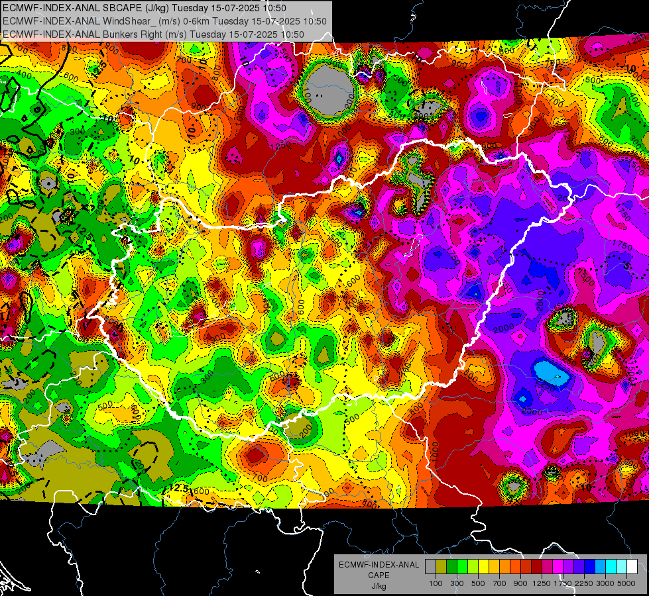Pick the amber swatch before 700
This screenshot has width=649, height=596.
(x=494, y=567)
